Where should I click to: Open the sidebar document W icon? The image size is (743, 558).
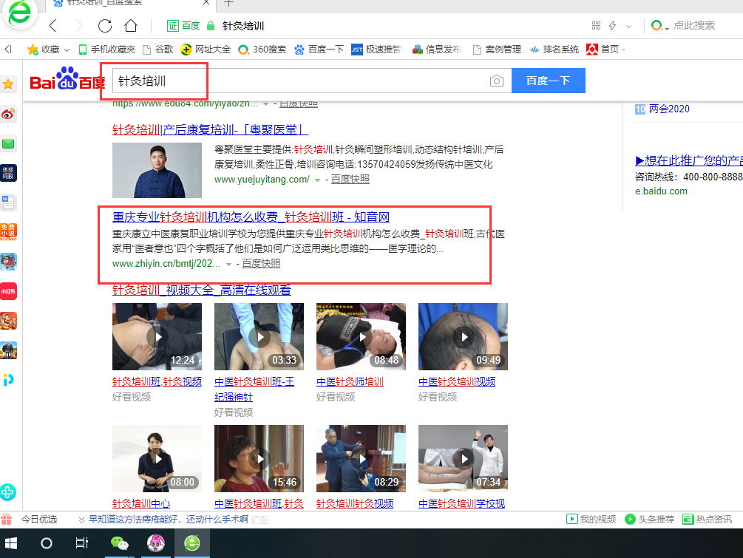click(8, 203)
